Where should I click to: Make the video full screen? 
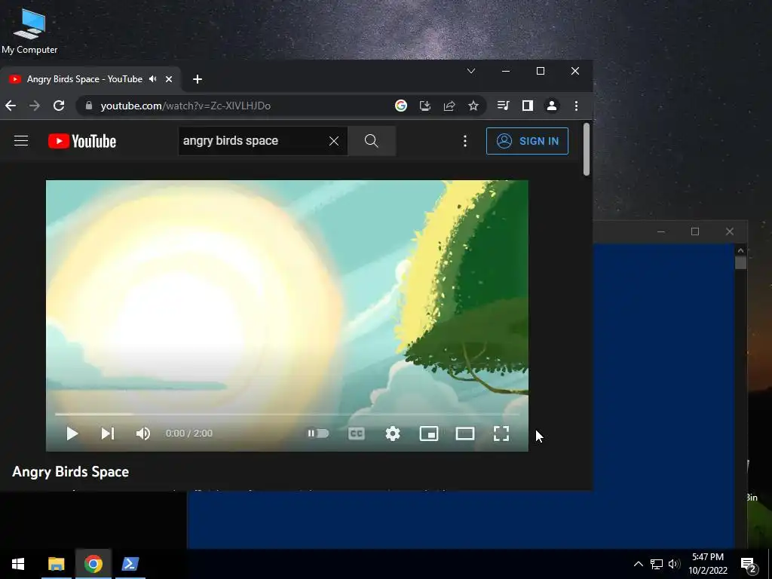click(x=501, y=433)
